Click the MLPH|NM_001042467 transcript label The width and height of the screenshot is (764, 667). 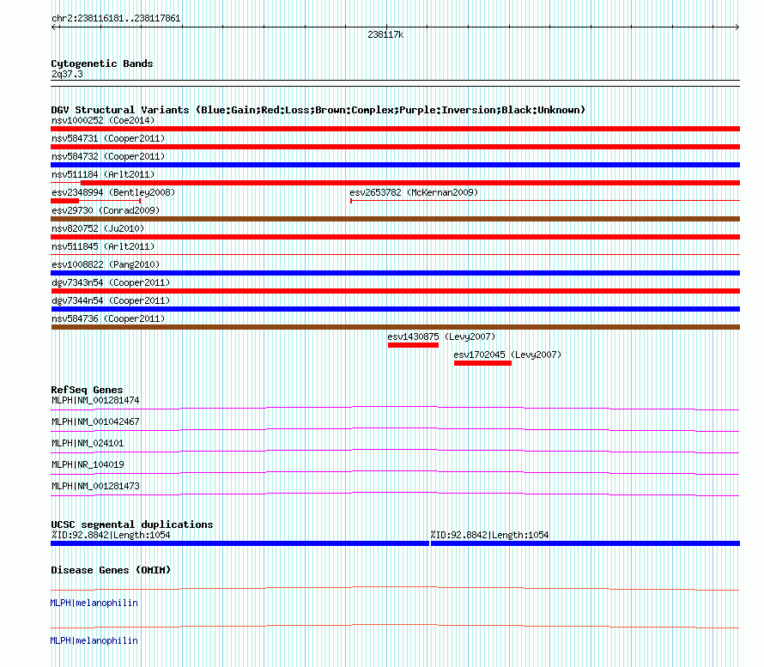tap(95, 422)
